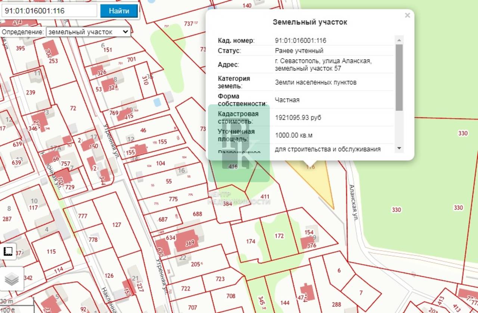Viewport: 478px width, 313px height.
Task: Click parcel 775 on the map
Action: pos(173,199)
